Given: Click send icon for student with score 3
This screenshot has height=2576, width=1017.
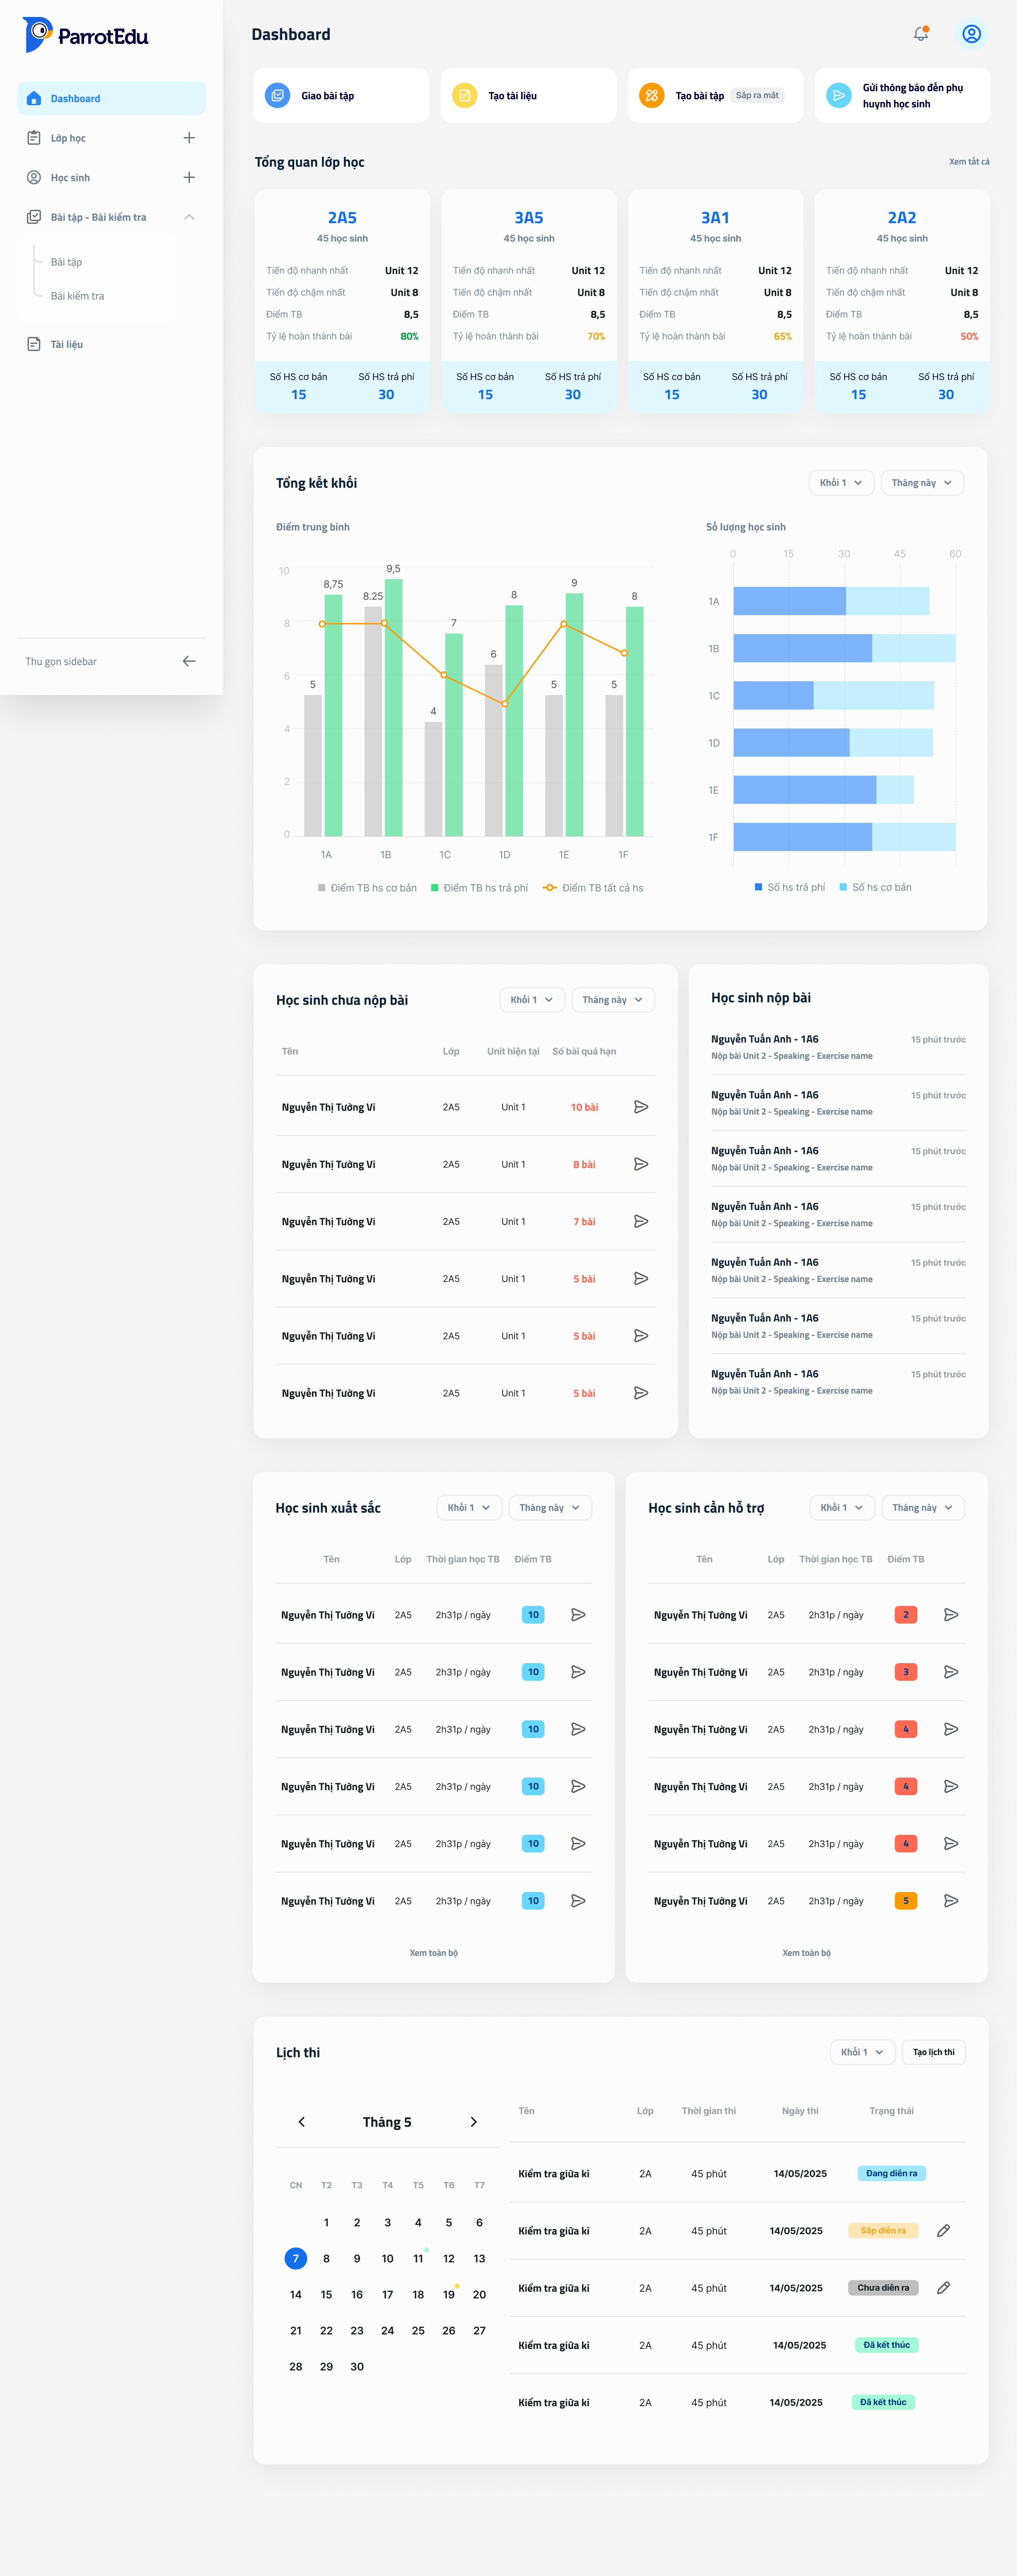Looking at the screenshot, I should pyautogui.click(x=951, y=1672).
